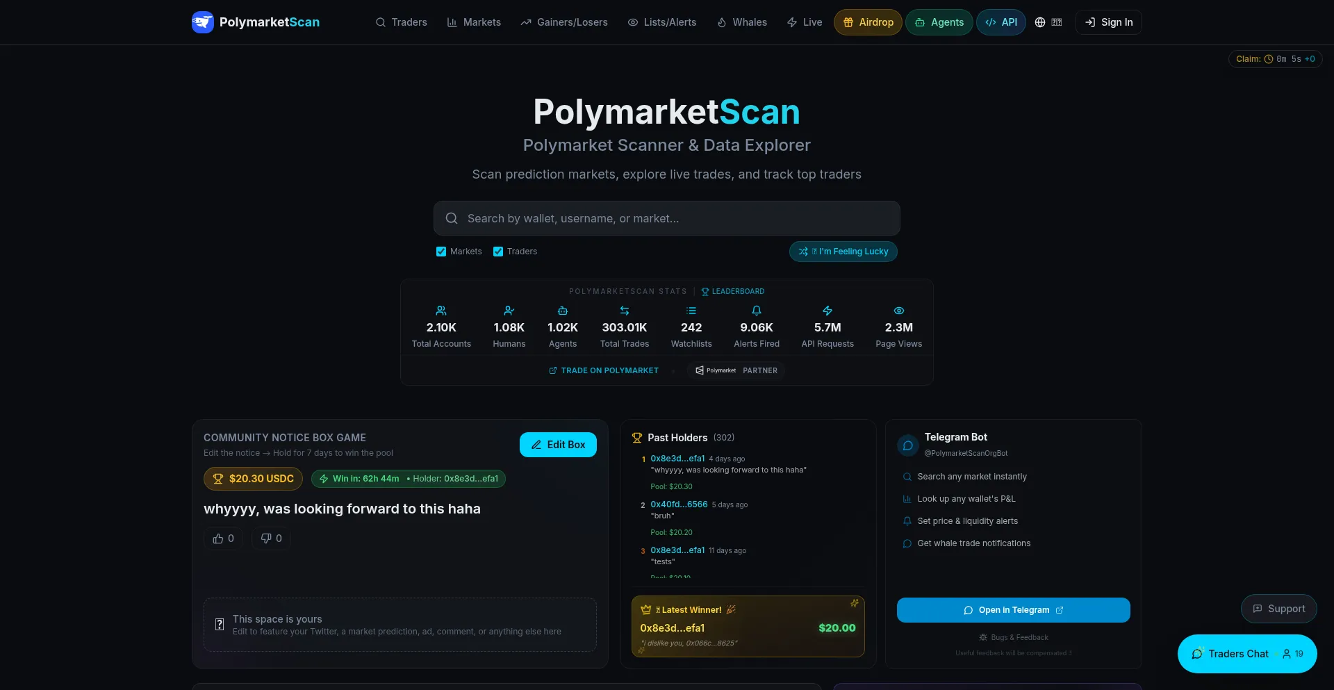Open Trade on Polymarket link
The height and width of the screenshot is (690, 1334).
point(604,370)
